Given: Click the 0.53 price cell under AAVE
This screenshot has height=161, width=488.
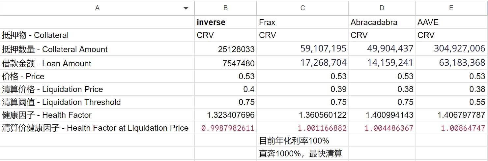Looking at the screenshot, I should [x=451, y=76].
